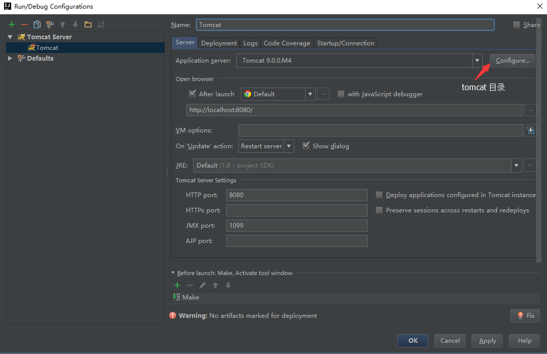
Task: Open edit defaults wrench icon
Action: [x=50, y=24]
